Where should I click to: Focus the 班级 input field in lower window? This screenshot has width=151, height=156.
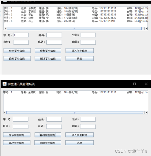click(x=21, y=126)
